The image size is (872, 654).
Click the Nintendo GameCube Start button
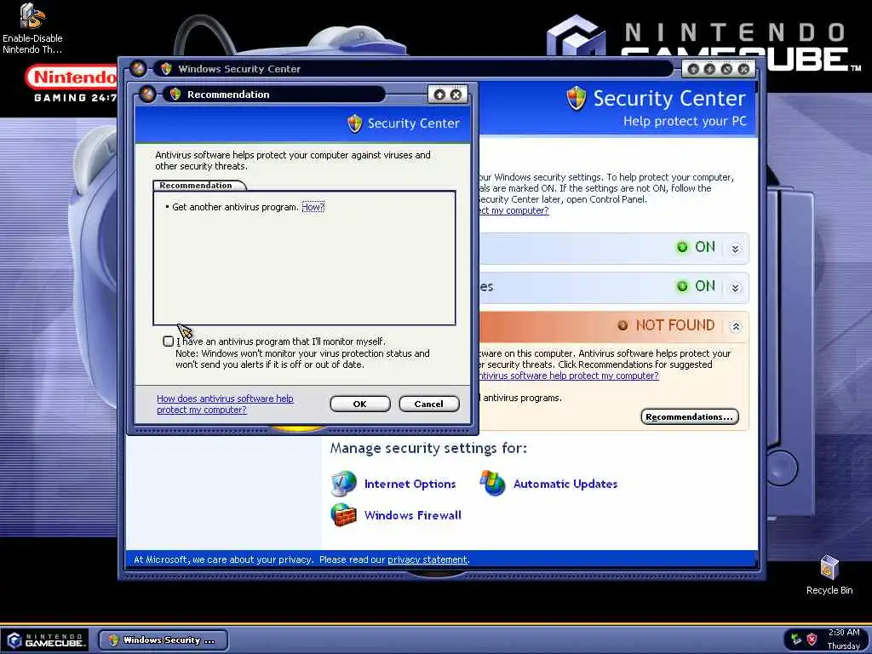point(46,640)
